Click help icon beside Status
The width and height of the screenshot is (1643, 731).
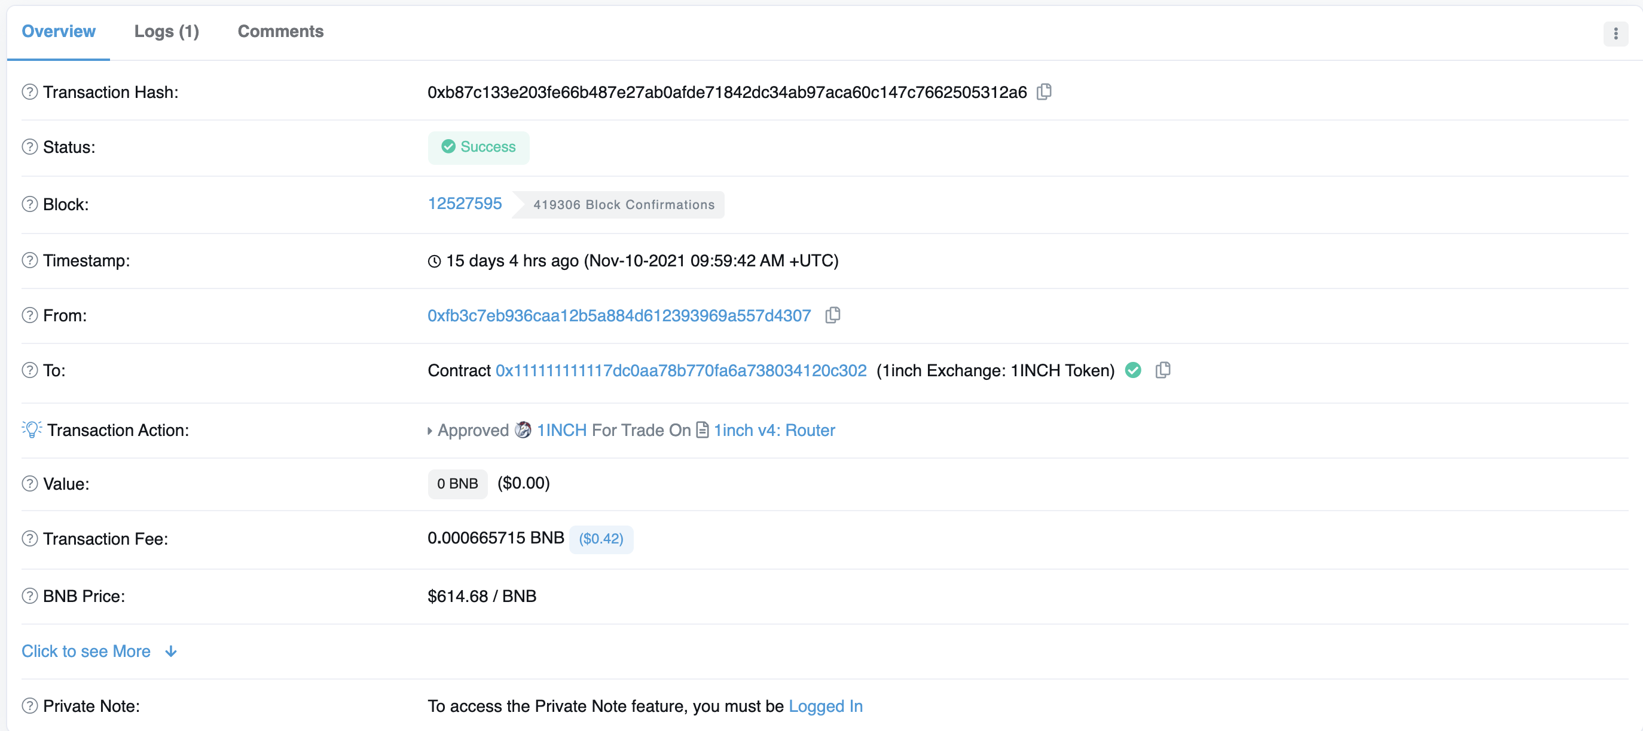tap(30, 146)
